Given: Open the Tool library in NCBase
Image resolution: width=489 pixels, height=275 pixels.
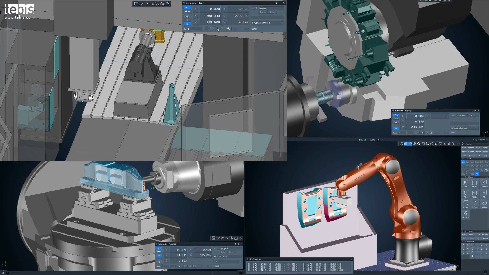Looking at the screenshot, I should [x=466, y=184].
